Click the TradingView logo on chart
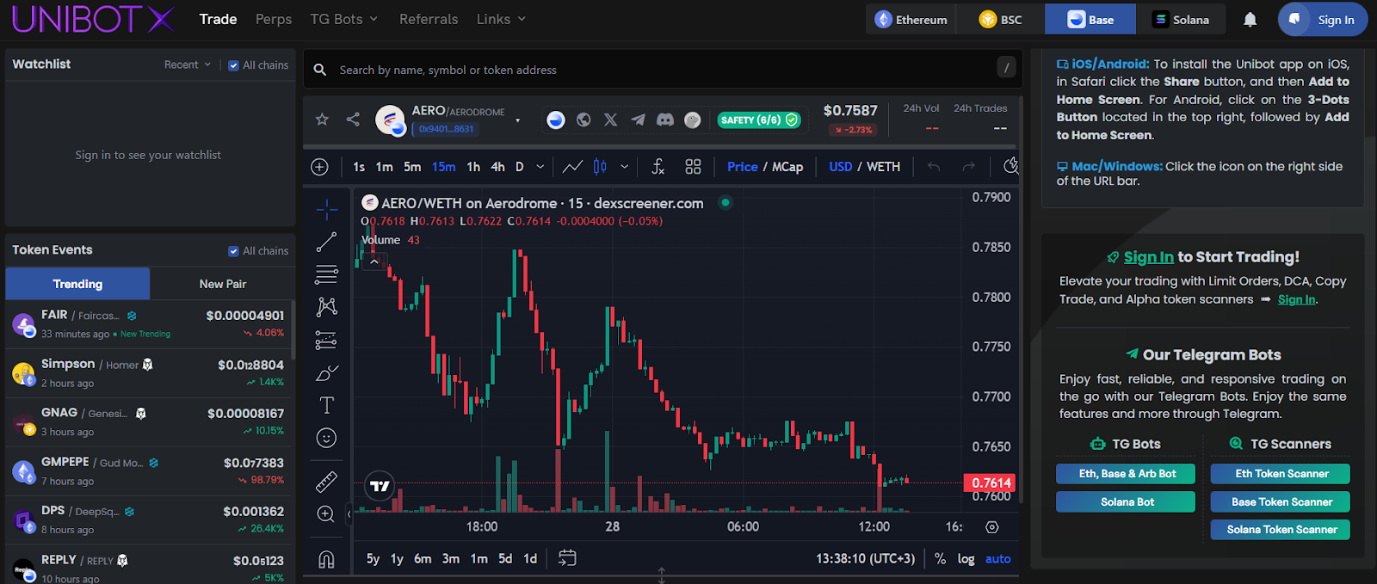The image size is (1377, 584). (x=380, y=486)
